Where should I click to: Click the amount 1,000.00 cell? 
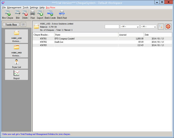(x=140, y=38)
